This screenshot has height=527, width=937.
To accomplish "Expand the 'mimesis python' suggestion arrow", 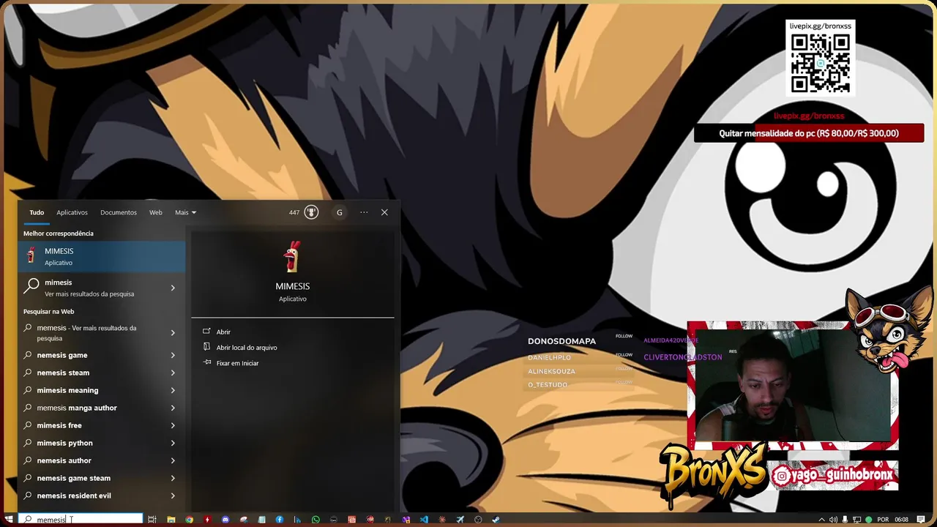I will pos(173,443).
